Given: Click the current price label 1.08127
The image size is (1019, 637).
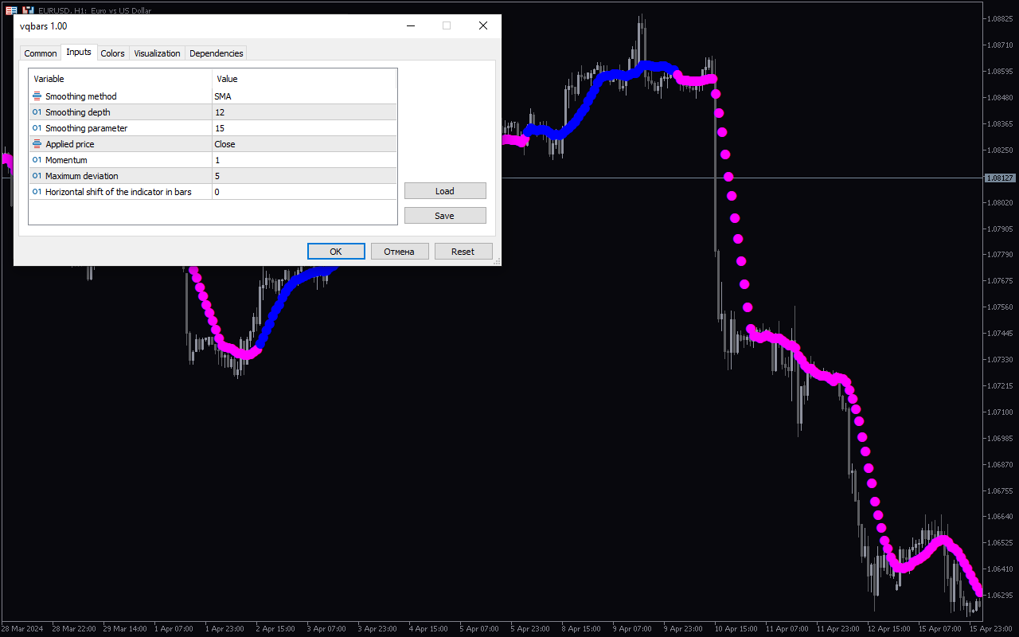Looking at the screenshot, I should point(999,178).
